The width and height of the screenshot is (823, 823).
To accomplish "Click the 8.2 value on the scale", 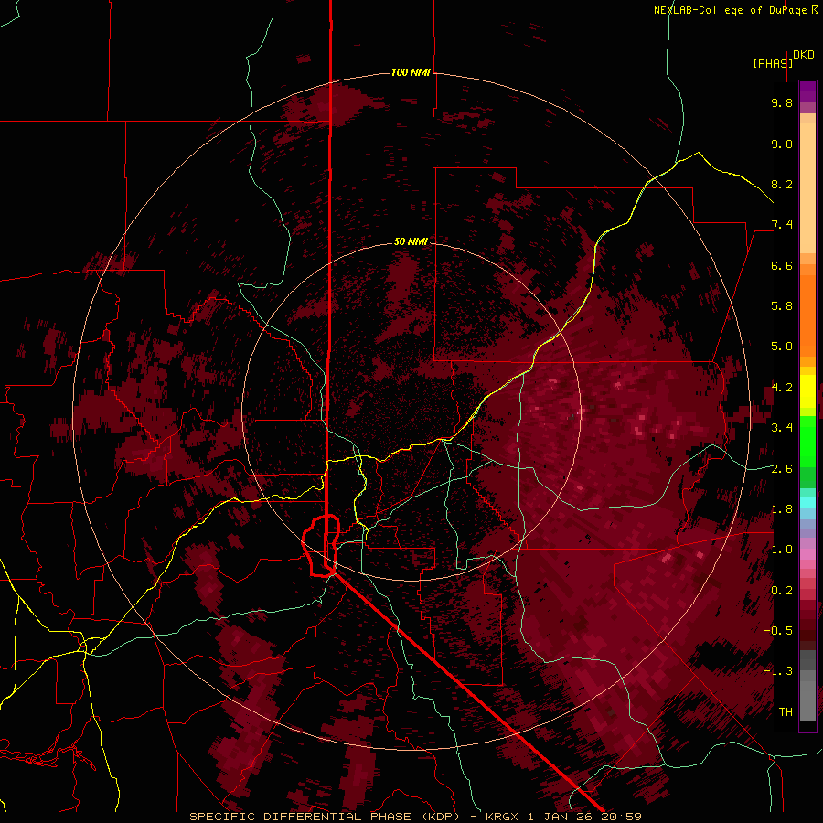I will point(782,184).
